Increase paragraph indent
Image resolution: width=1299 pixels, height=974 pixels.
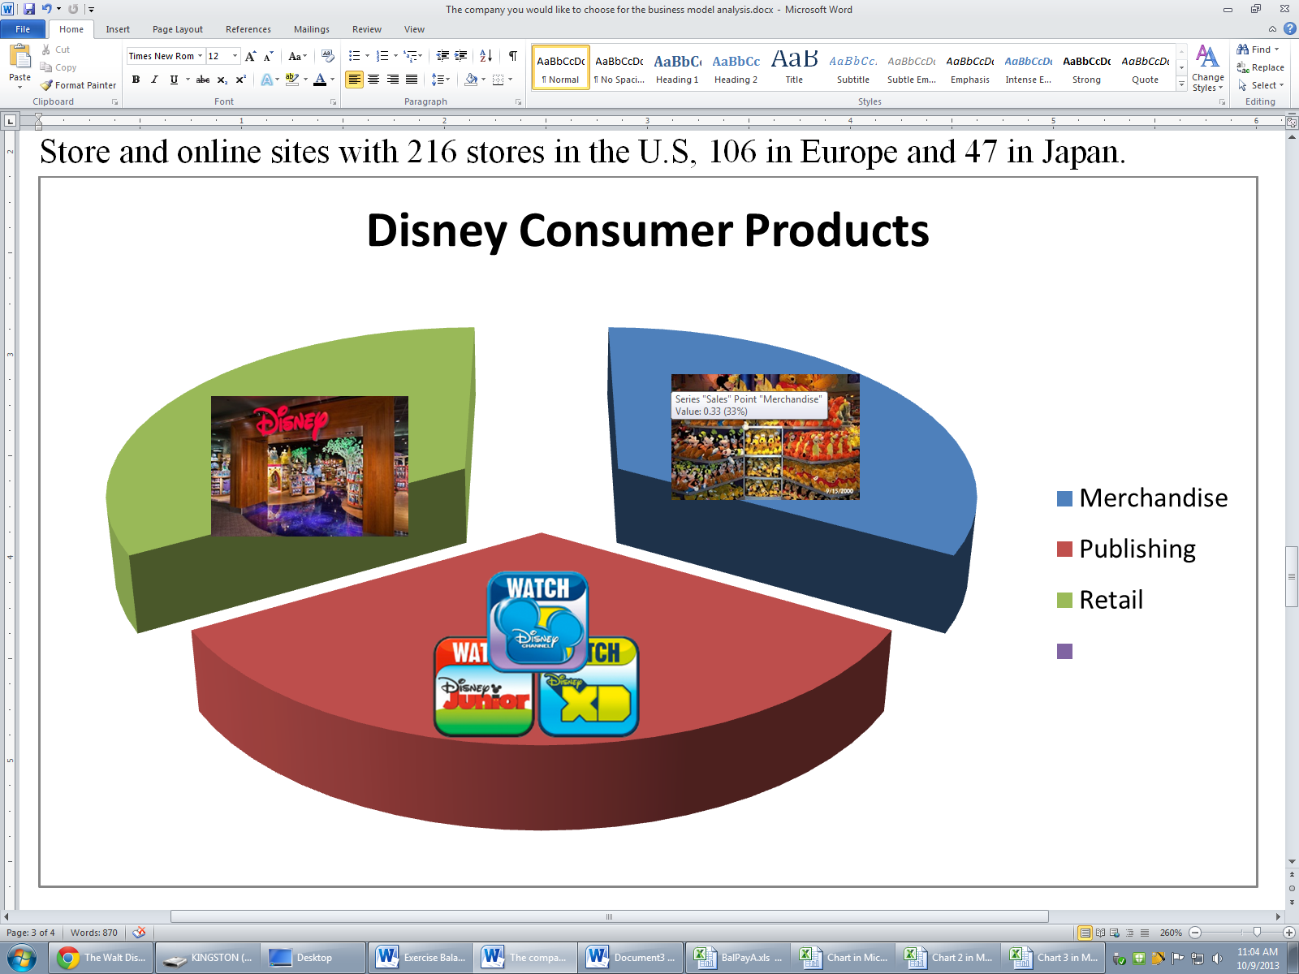[x=461, y=56]
